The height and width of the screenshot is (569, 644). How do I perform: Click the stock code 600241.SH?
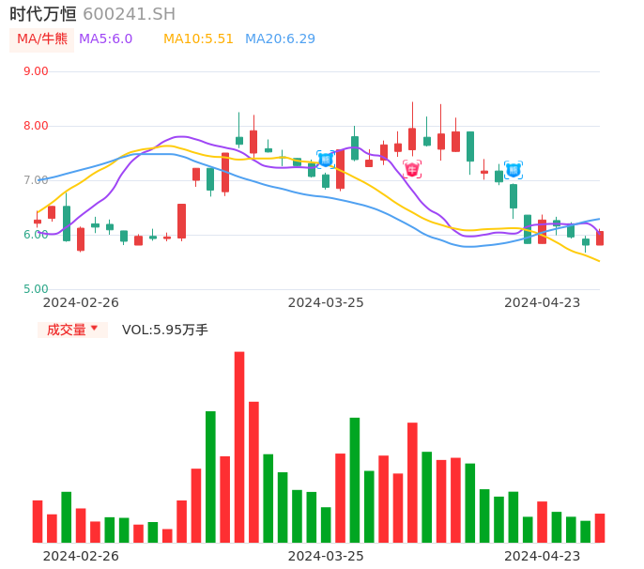tap(129, 13)
